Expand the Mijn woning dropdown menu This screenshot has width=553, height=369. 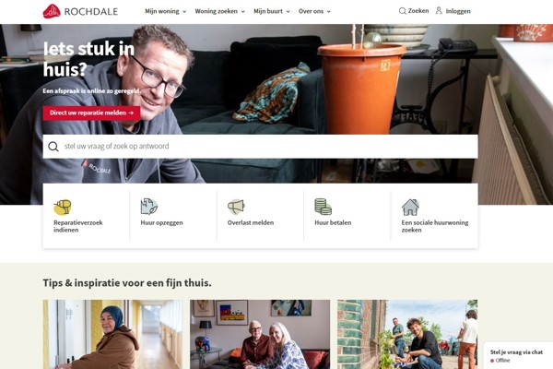[x=165, y=11]
